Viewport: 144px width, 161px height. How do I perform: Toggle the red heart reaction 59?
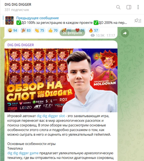(x=80, y=30)
